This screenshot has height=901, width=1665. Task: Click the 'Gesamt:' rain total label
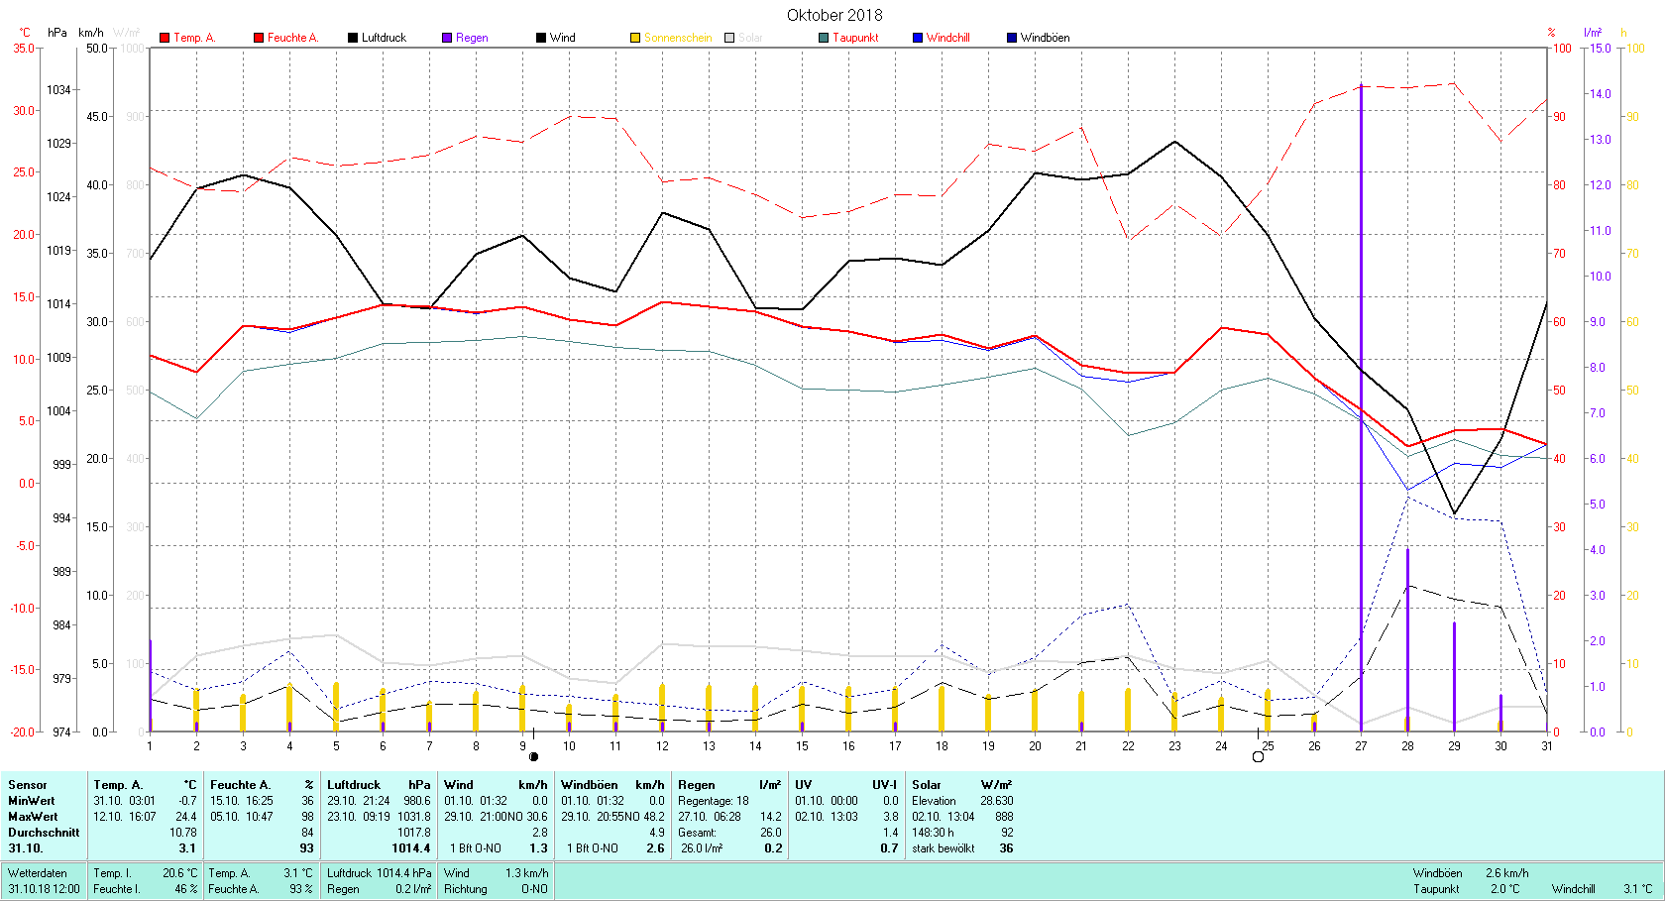(x=698, y=833)
